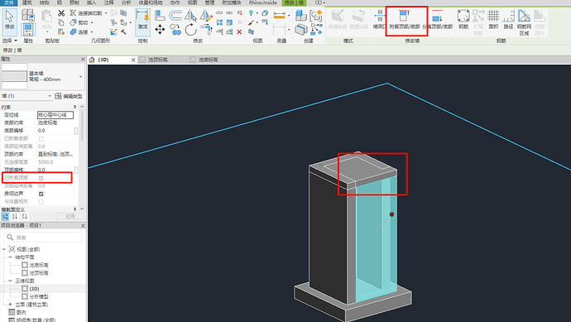Viewport: 571px width, 322px height.
Task: Select the Move tool with four arrows
Action: coord(160,29)
